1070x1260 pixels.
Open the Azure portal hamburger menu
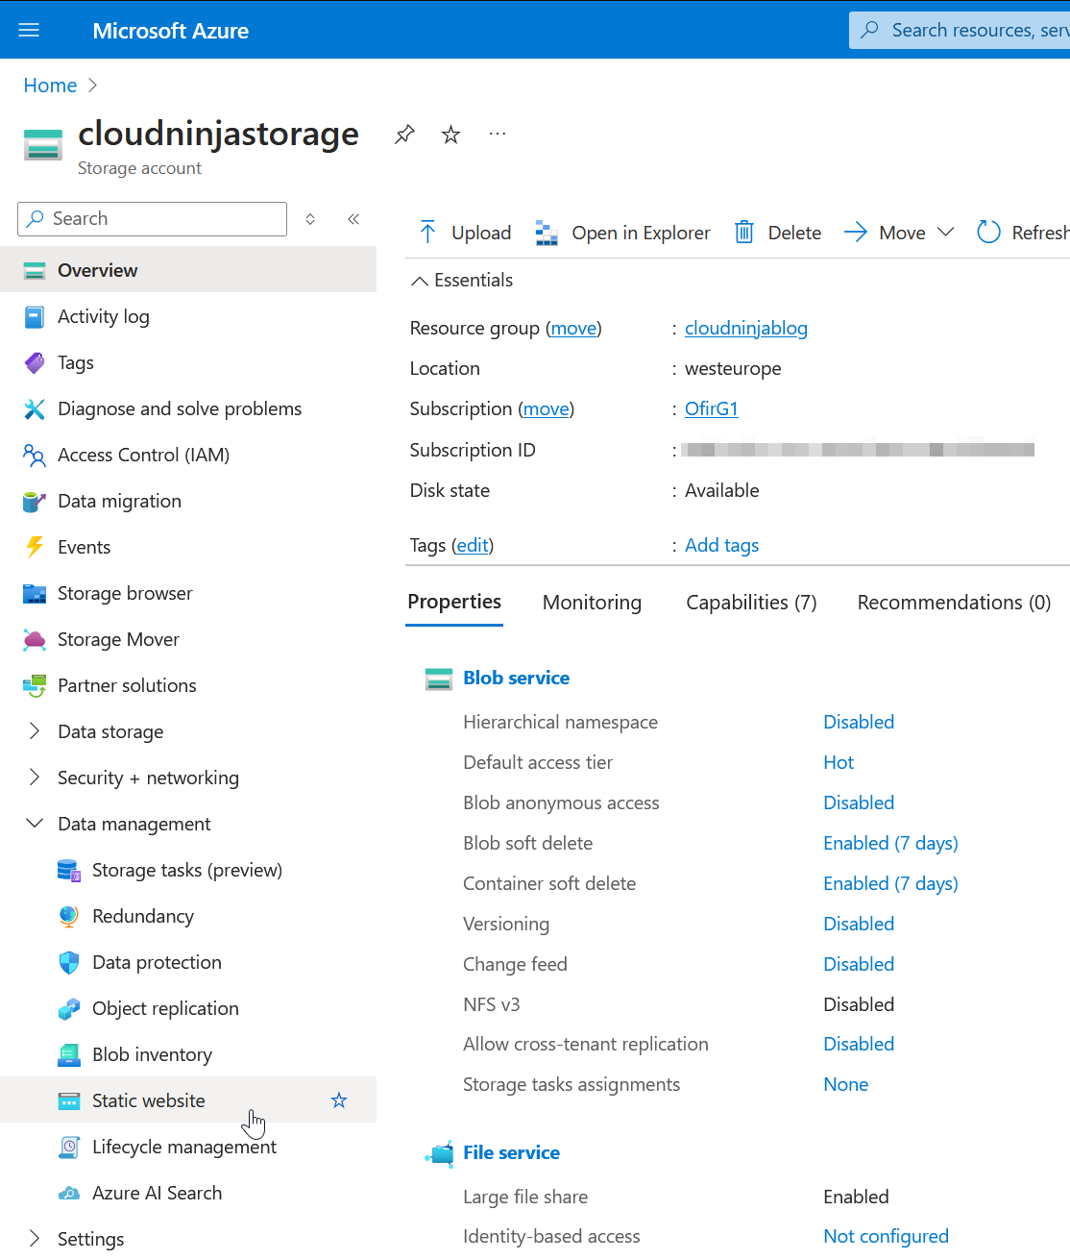pyautogui.click(x=28, y=30)
